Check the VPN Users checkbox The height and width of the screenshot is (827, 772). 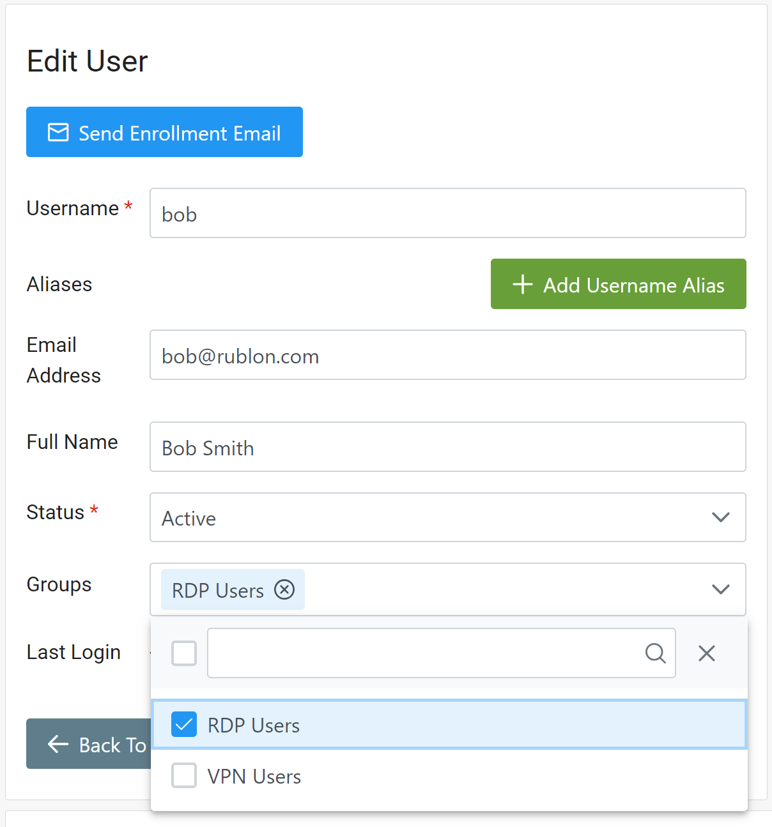point(184,775)
